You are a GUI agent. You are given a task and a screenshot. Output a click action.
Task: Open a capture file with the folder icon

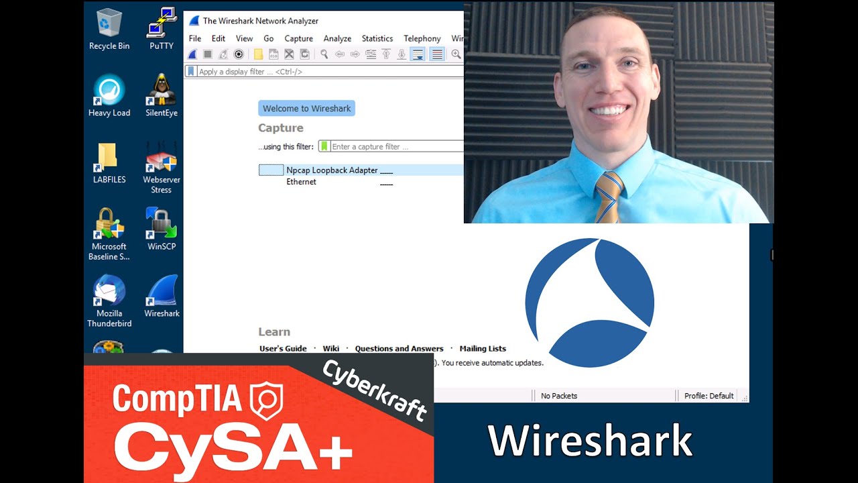258,54
